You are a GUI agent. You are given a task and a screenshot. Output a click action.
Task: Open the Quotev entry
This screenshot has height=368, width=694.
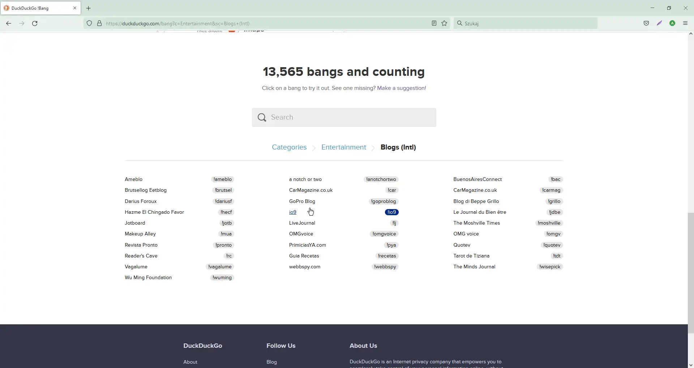click(462, 245)
